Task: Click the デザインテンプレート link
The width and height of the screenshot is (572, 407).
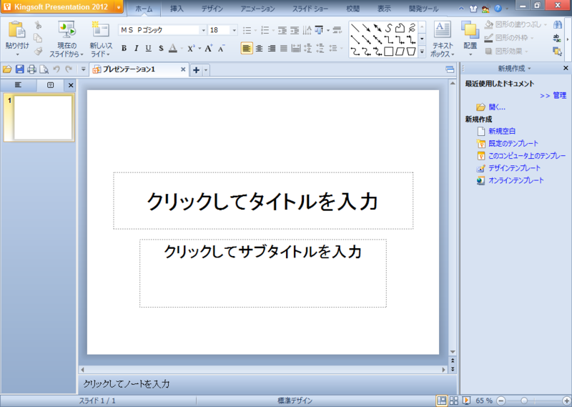Action: click(514, 168)
